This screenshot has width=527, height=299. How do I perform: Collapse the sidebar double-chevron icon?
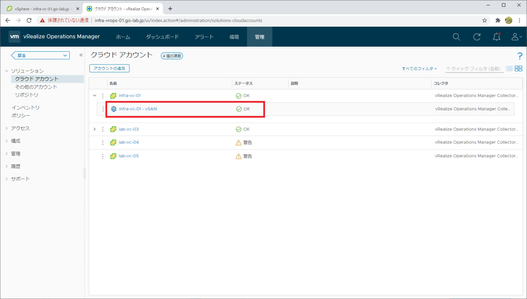(81, 55)
